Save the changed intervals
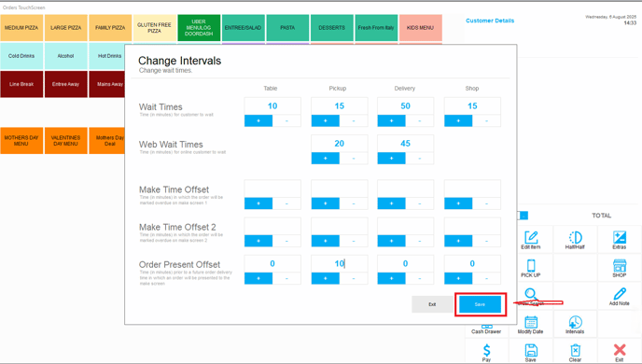642x364 pixels. (x=480, y=304)
